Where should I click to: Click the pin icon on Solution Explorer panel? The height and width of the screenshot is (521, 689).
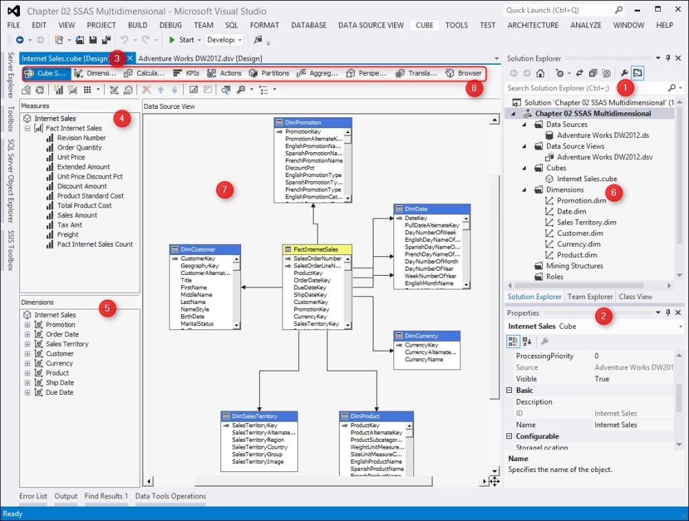click(668, 58)
